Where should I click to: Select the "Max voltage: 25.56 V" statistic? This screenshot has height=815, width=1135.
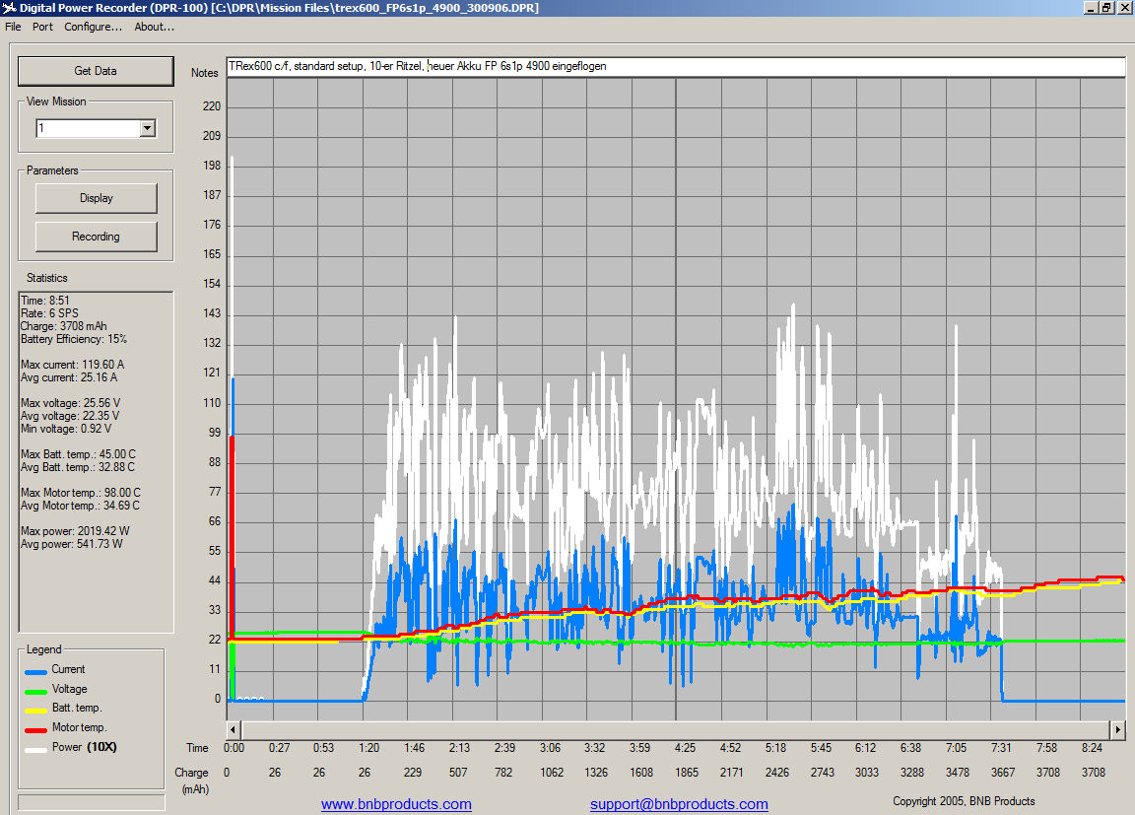coord(71,403)
